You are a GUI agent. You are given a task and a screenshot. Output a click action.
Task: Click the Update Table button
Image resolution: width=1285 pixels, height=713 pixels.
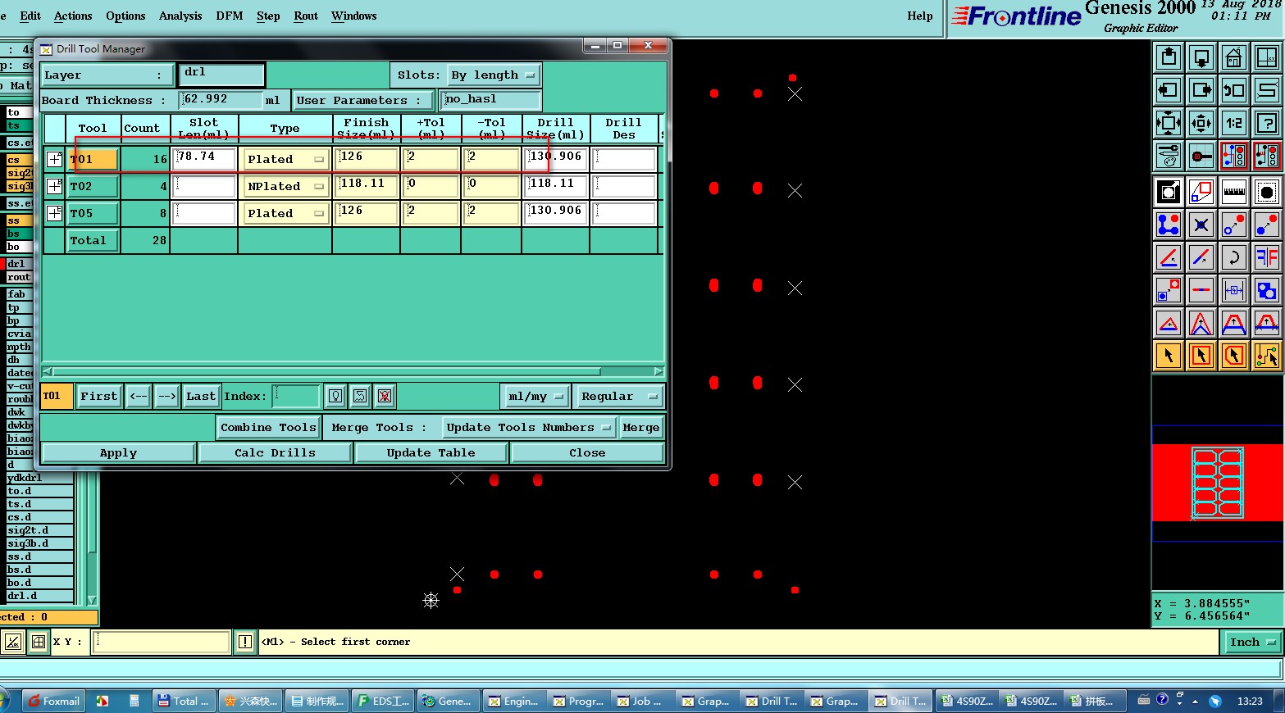pos(431,453)
